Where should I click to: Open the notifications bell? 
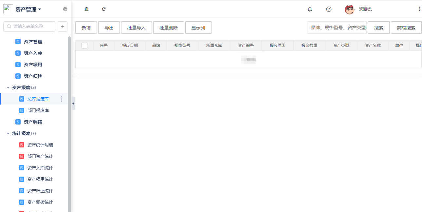click(x=310, y=9)
